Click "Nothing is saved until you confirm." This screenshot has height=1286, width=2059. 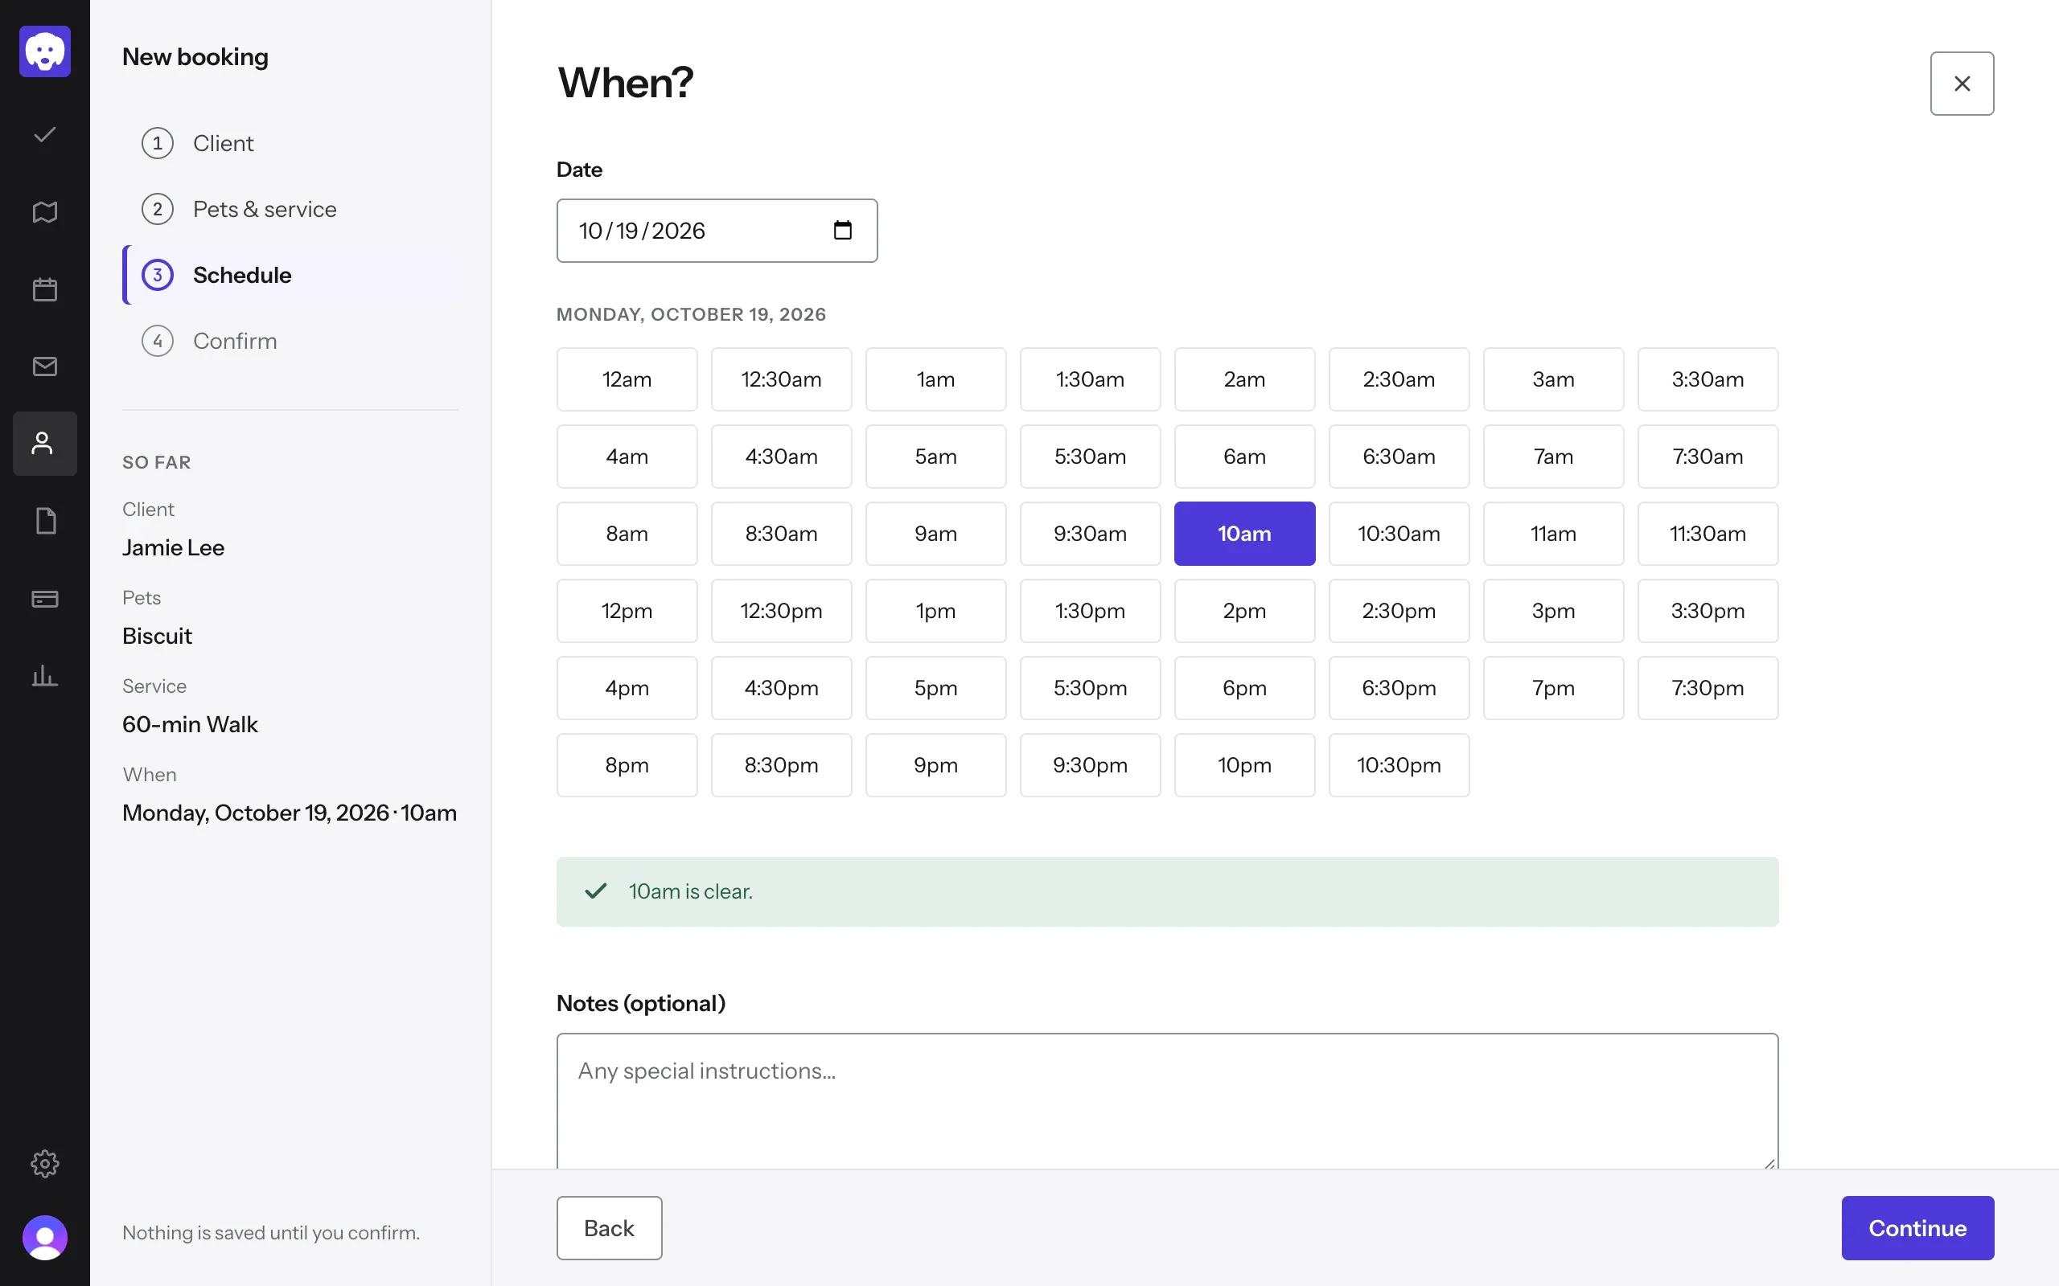pyautogui.click(x=271, y=1232)
